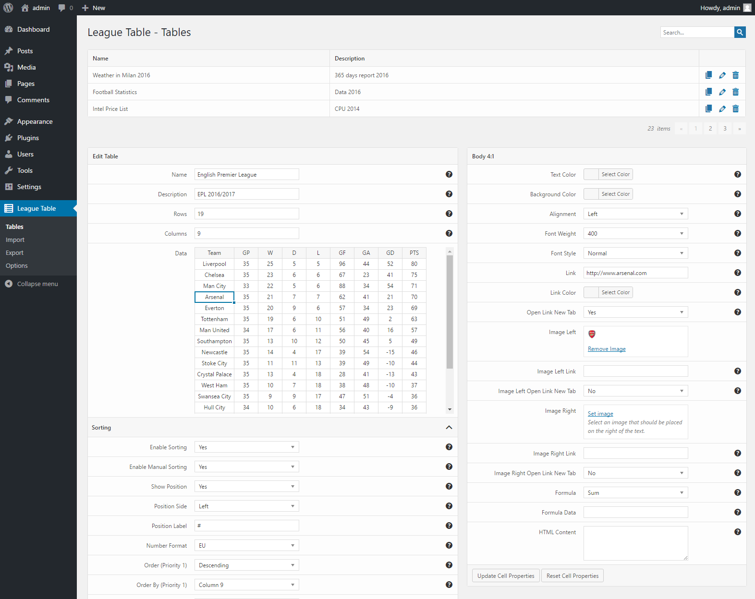Collapse the Sorting section
The image size is (755, 599).
[449, 427]
